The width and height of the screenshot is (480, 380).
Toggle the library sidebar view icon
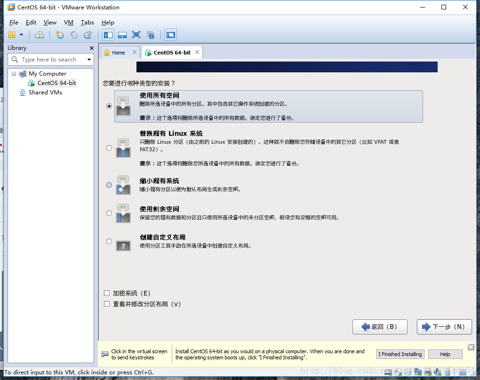point(108,35)
